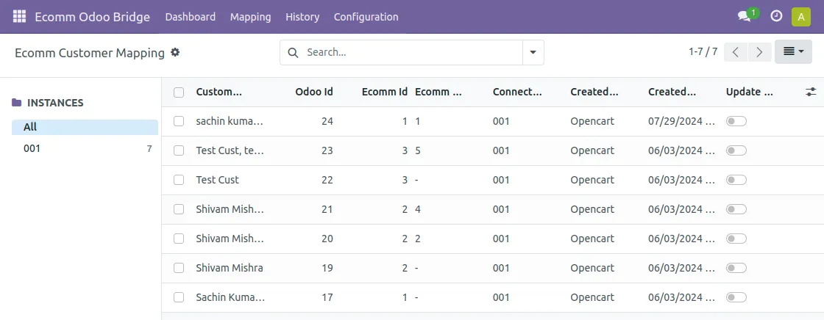Select instance 001 in the sidebar
Image resolution: width=824 pixels, height=320 pixels.
tap(32, 148)
